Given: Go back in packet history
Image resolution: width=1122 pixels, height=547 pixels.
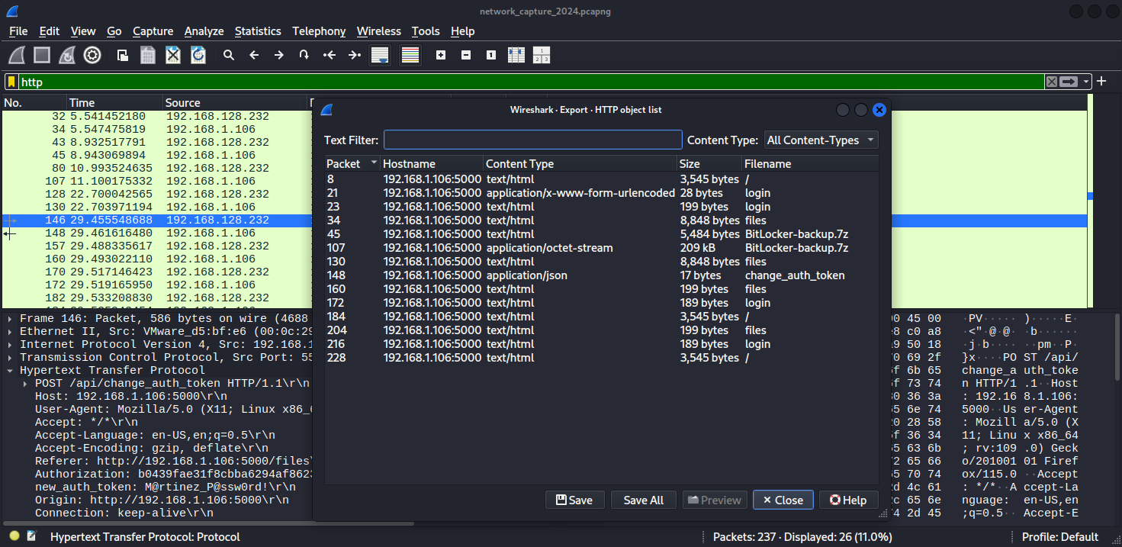Looking at the screenshot, I should pyautogui.click(x=254, y=55).
